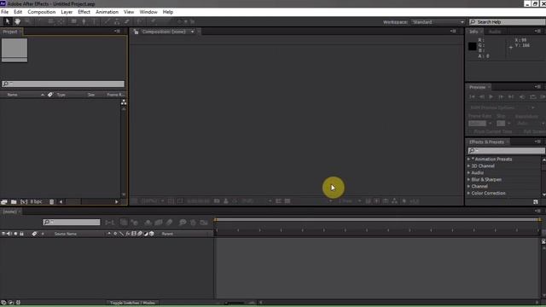This screenshot has width=546, height=307.
Task: Select the Selection arrow tool
Action: [x=8, y=21]
